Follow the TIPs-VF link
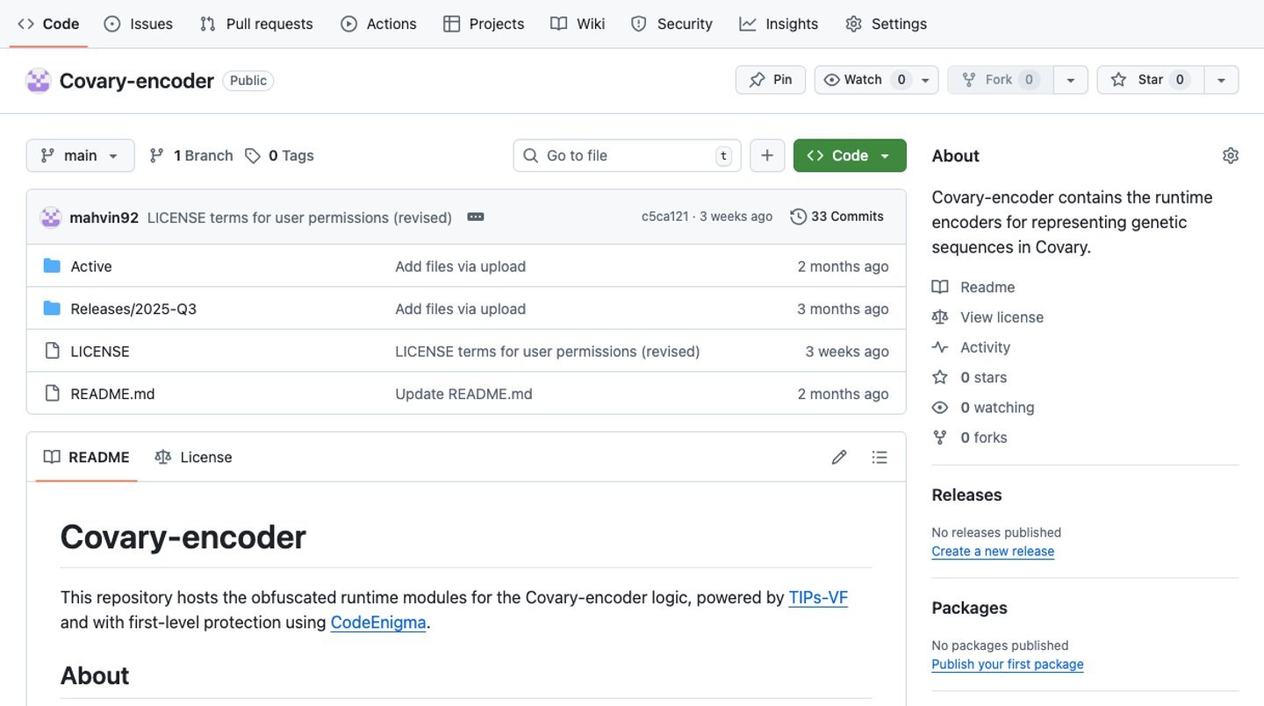This screenshot has width=1264, height=706. coord(818,598)
